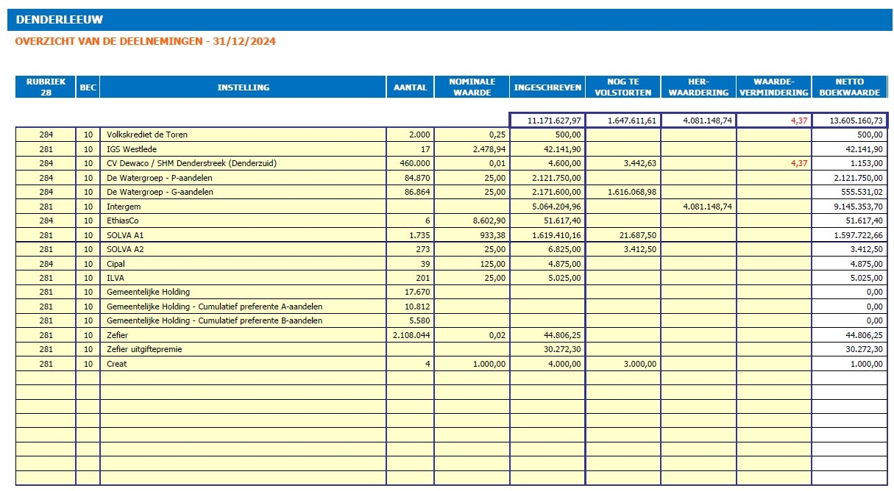
Task: Click netto boekwaarde 1.597.722,66
Action: (850, 235)
